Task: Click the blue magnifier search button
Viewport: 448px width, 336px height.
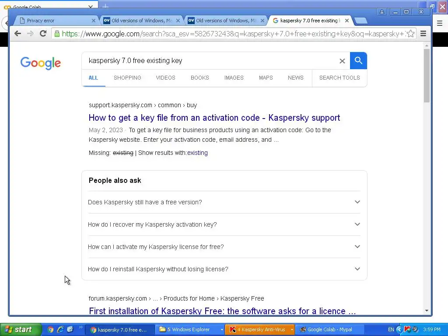Action: pyautogui.click(x=358, y=60)
